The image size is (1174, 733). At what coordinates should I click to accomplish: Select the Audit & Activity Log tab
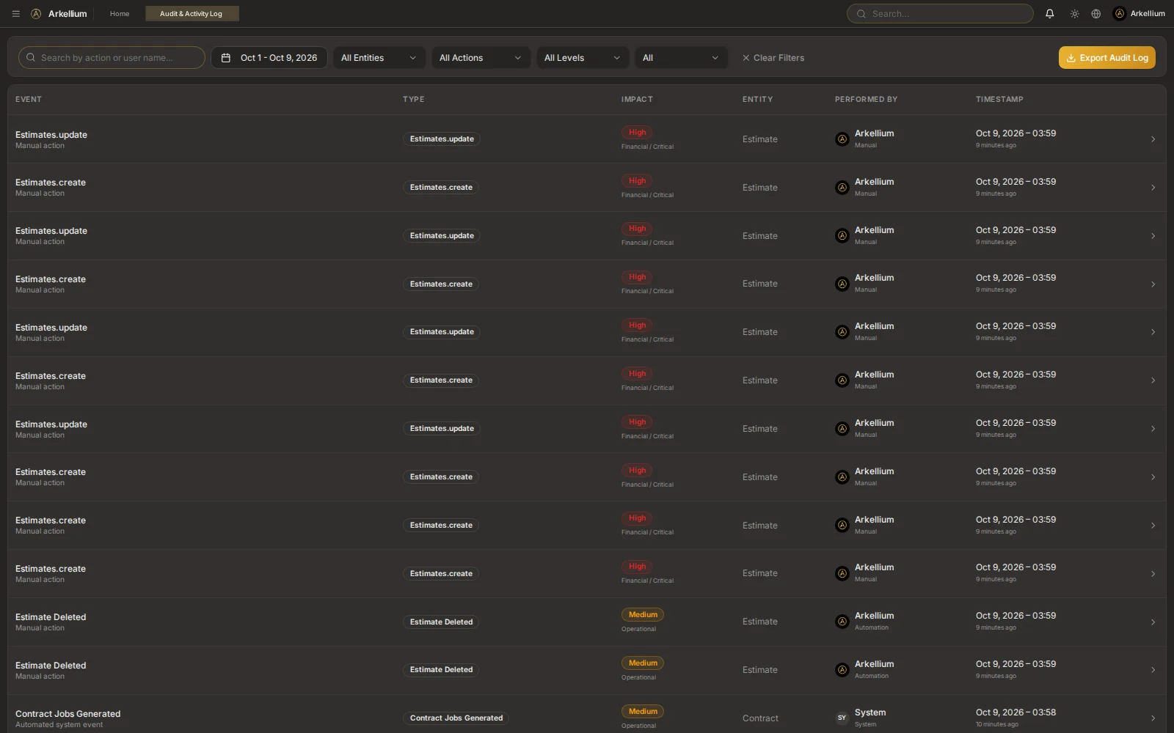192,14
